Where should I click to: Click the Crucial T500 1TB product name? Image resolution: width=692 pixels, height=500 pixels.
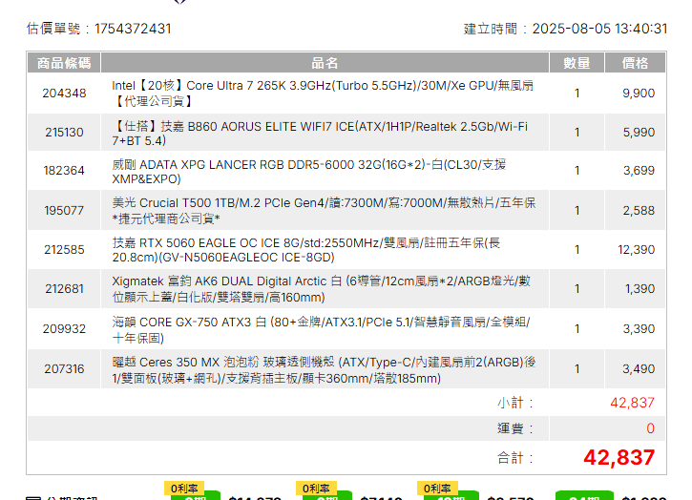[x=324, y=211]
